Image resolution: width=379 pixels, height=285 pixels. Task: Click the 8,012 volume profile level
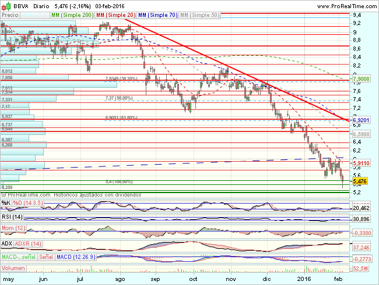[7, 71]
